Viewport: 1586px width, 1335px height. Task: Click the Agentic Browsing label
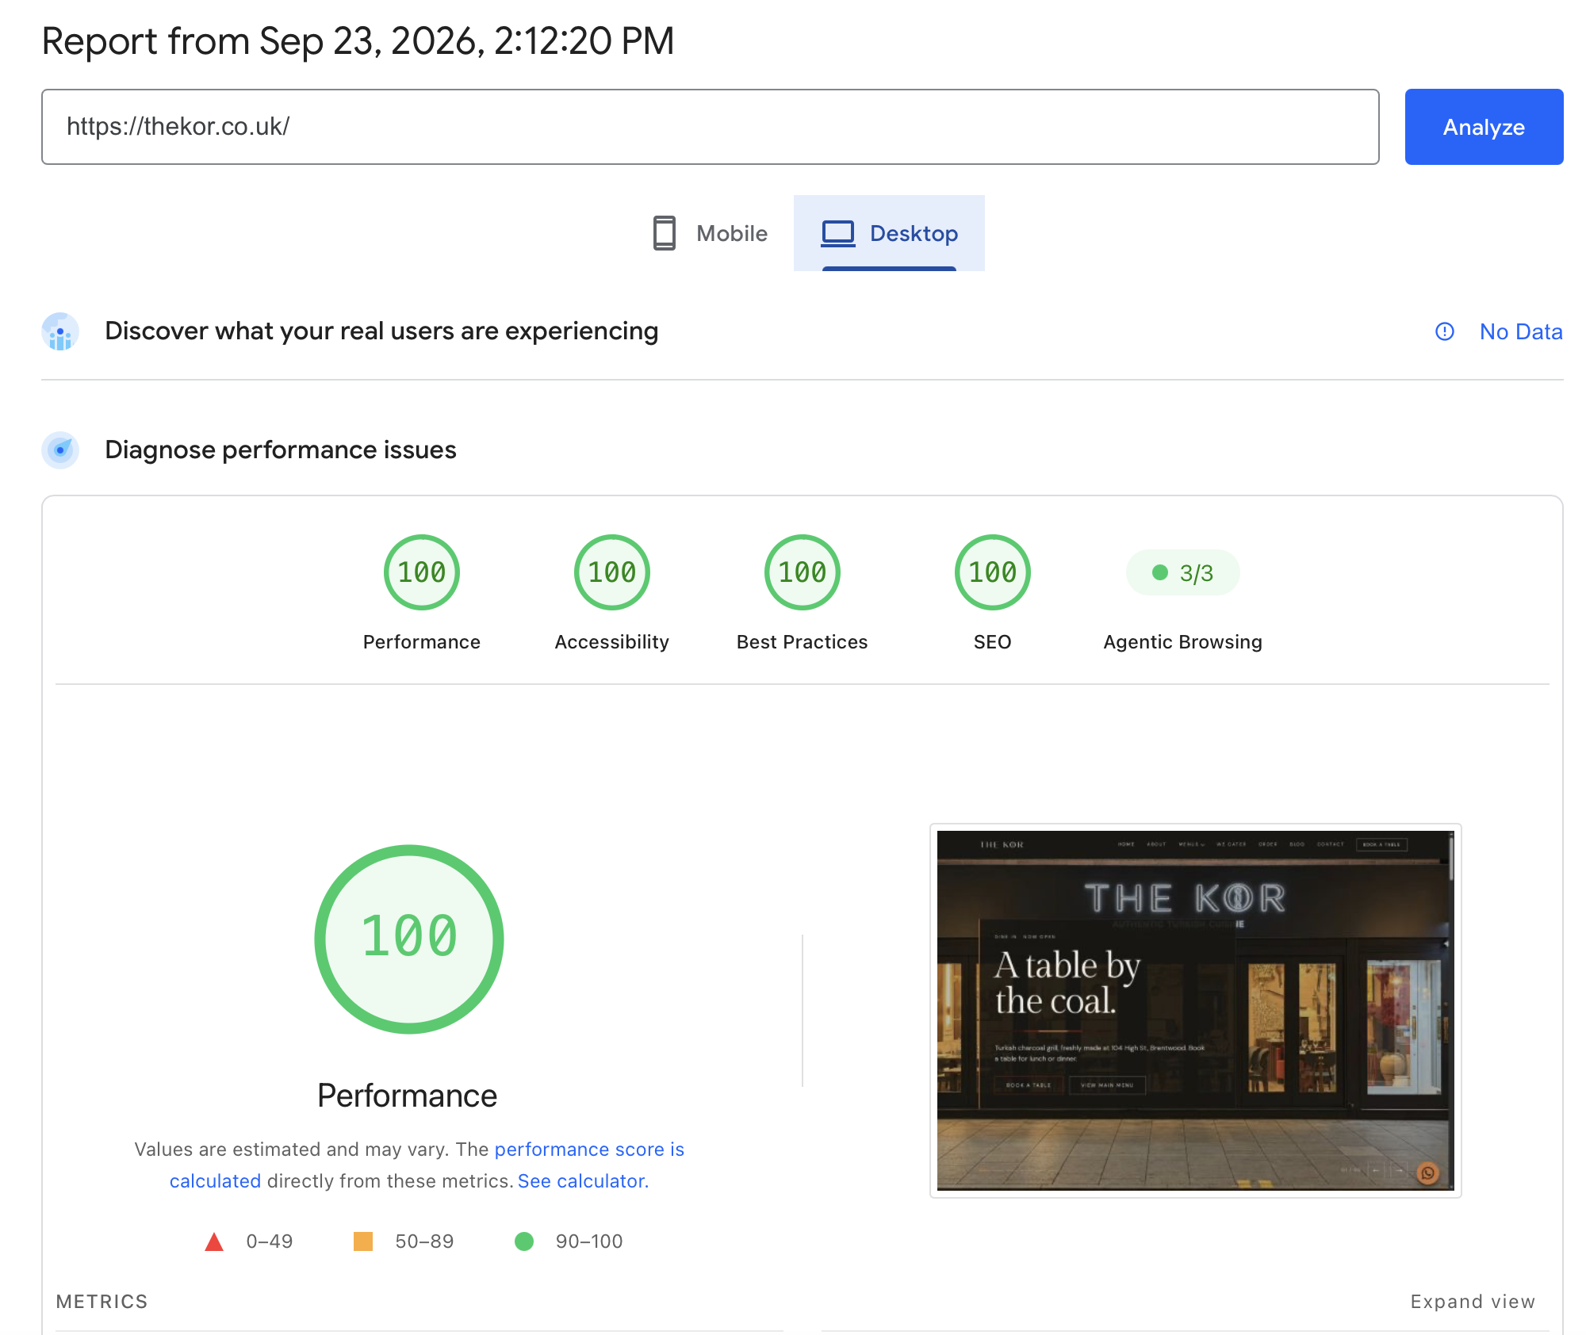pos(1182,642)
